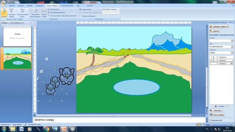Open the Главная ribbon tab
Viewport: 235px width, 132px height.
[12, 6]
